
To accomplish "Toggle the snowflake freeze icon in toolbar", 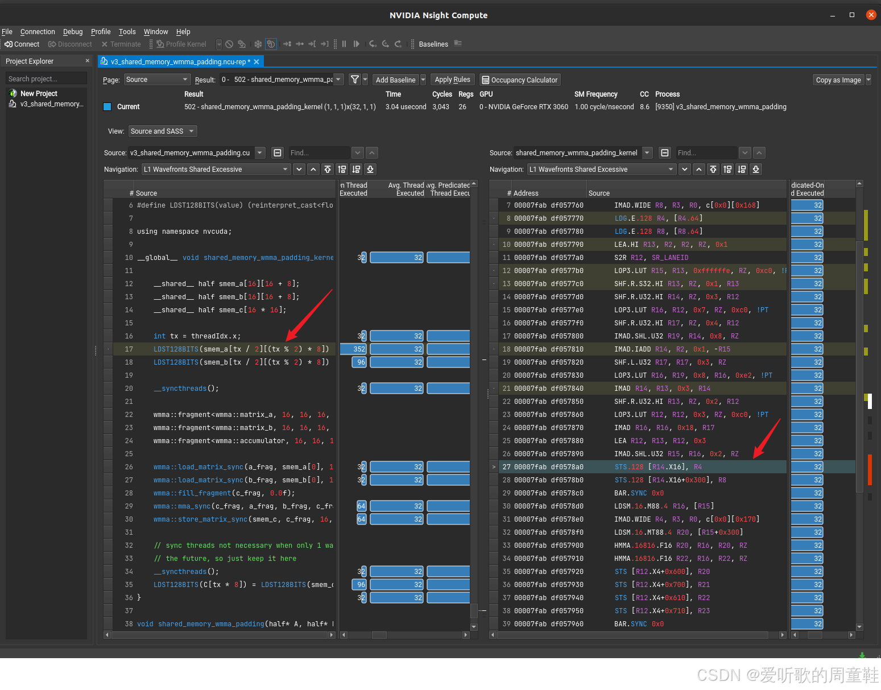I will [258, 44].
